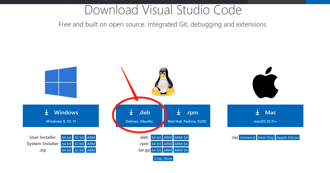Viewport: 330px width, 173px height.
Task: Select System Installer 32 bit download
Action: pos(79,144)
